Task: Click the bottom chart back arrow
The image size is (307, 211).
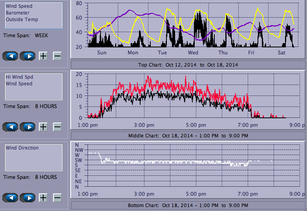Action: coord(10,198)
